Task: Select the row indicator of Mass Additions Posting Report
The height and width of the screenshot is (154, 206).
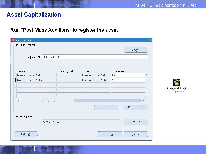Action: click(x=16, y=80)
